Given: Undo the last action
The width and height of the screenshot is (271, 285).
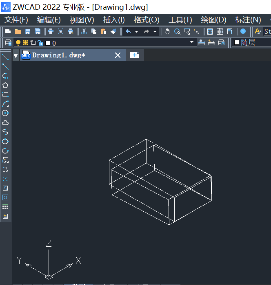Looking at the screenshot, I should [x=128, y=31].
